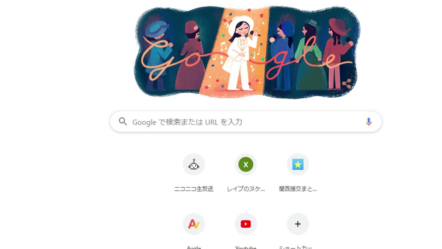Click the Avgle shortcut label
Viewport: 442px width, 249px height.
pyautogui.click(x=194, y=247)
